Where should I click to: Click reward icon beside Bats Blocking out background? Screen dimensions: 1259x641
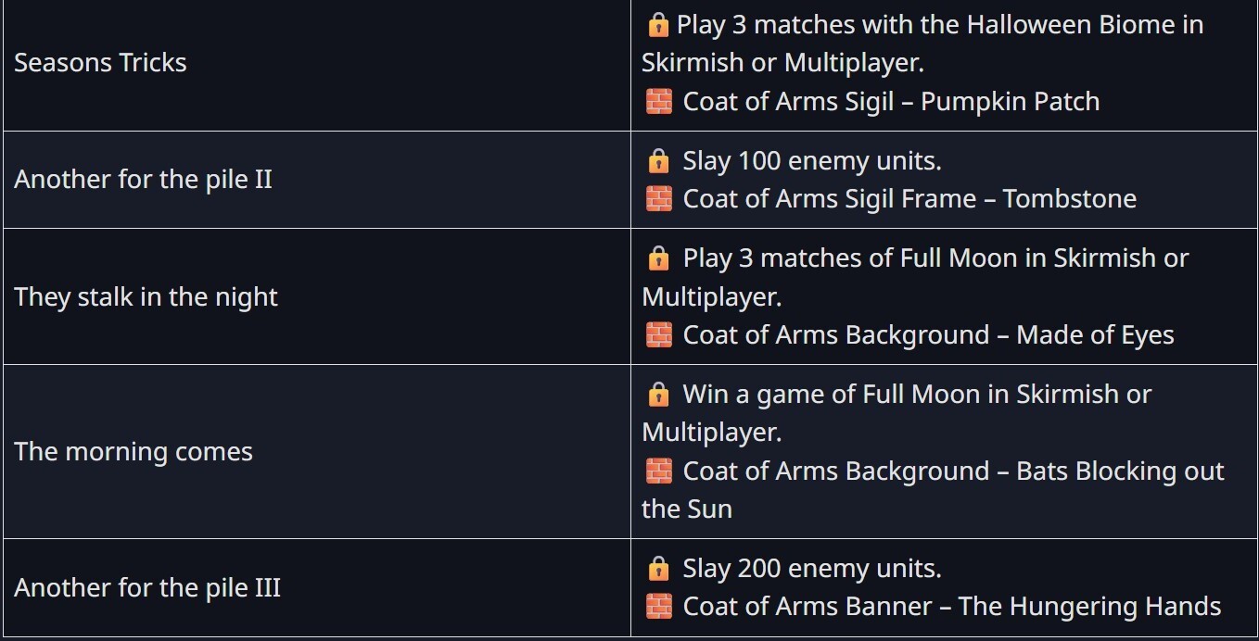pyautogui.click(x=658, y=471)
